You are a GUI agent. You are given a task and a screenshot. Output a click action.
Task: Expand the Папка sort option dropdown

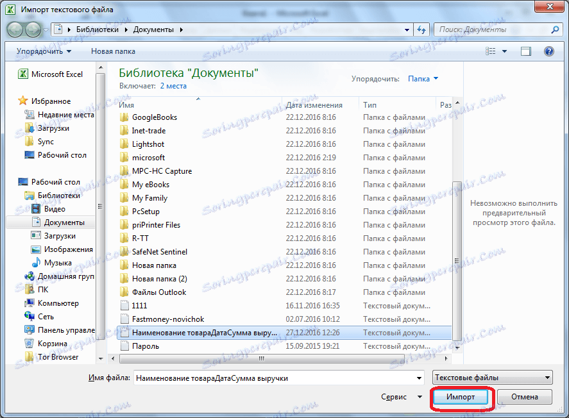421,78
